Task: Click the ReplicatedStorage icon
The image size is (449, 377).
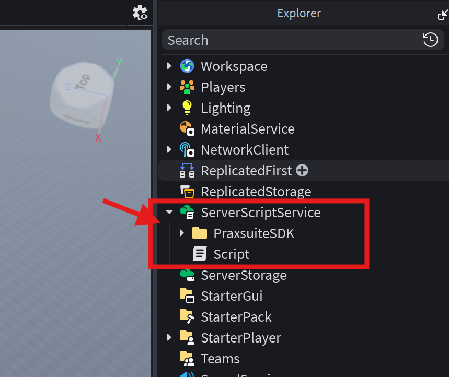Action: click(x=187, y=192)
